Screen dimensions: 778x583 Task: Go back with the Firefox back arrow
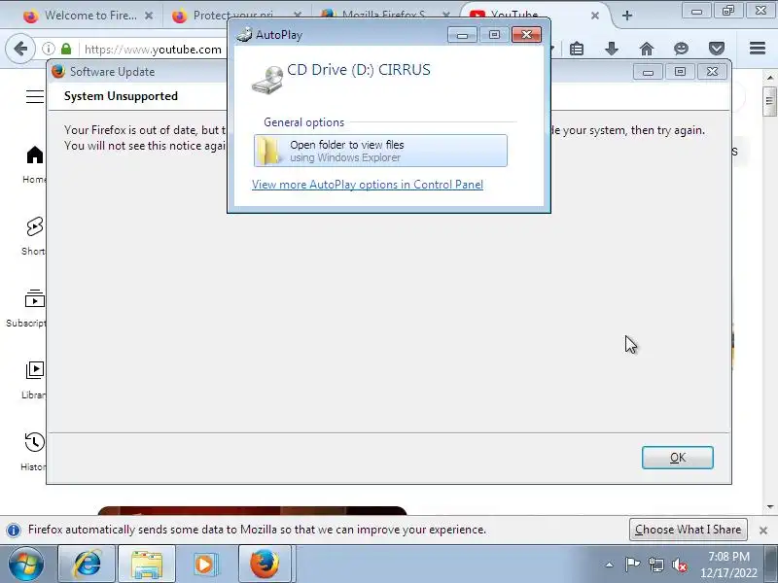(x=20, y=50)
